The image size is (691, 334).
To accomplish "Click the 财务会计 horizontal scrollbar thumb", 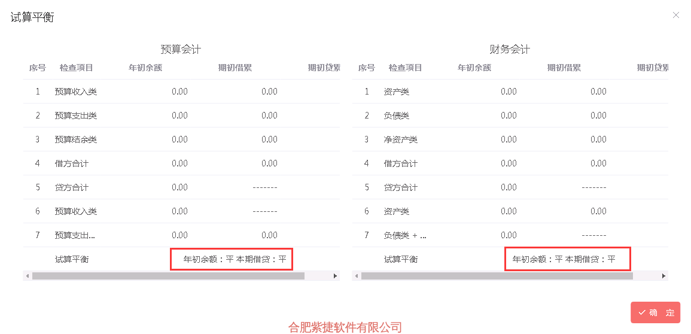I will (x=497, y=276).
